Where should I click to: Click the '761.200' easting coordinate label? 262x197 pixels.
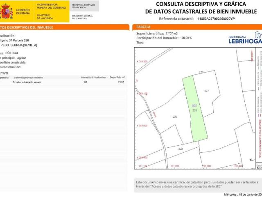[175, 166]
